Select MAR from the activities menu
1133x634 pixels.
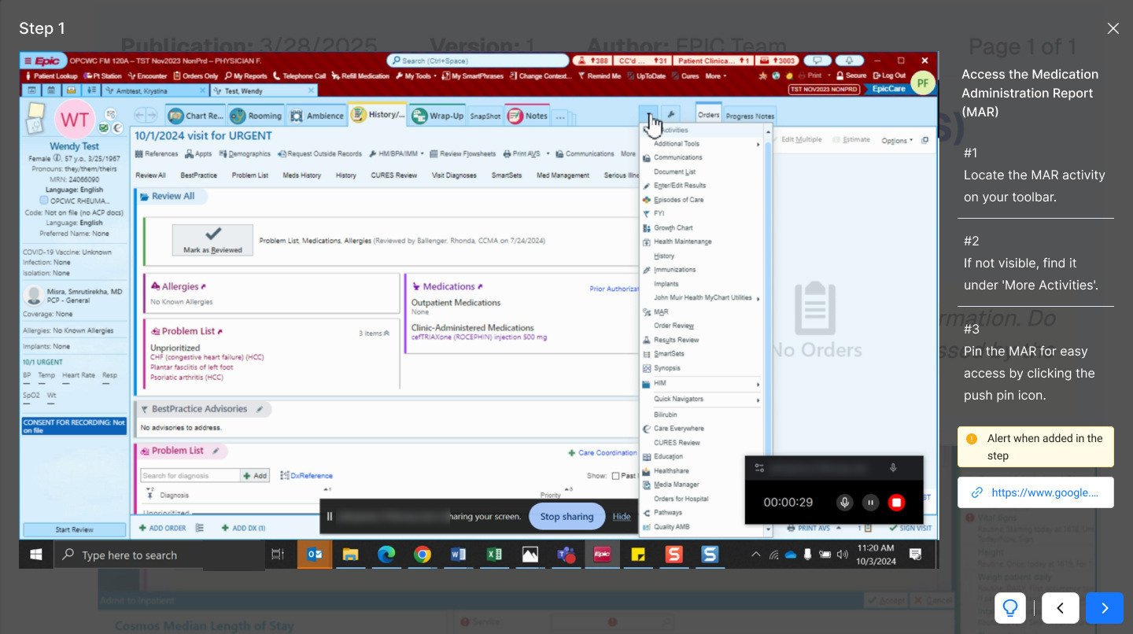tap(661, 312)
